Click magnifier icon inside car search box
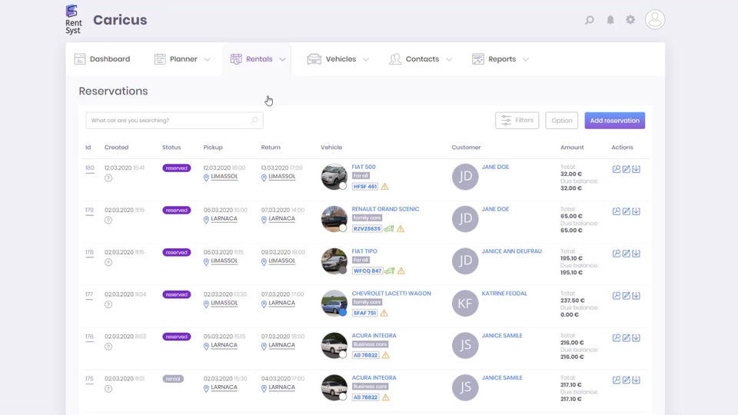 [x=254, y=120]
